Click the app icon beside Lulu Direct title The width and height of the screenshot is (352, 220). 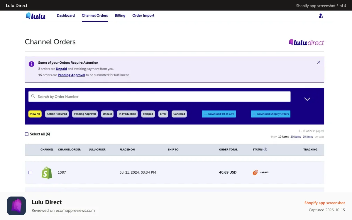point(16,206)
